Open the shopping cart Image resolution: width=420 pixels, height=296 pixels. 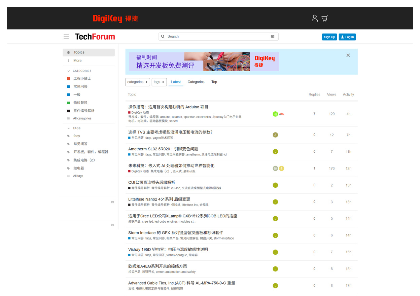tap(325, 18)
